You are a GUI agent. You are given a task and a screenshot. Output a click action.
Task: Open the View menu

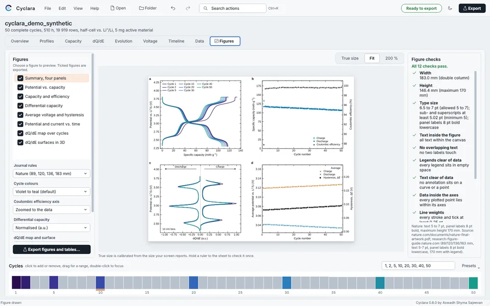tap(78, 9)
